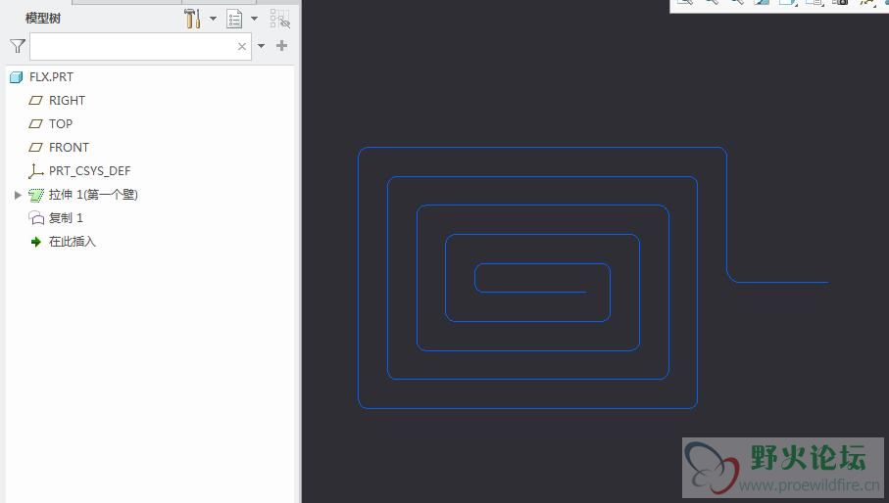Focus the model tree search field
The image size is (889, 503).
139,46
